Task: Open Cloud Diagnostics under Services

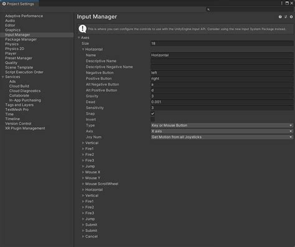Action: pos(25,91)
